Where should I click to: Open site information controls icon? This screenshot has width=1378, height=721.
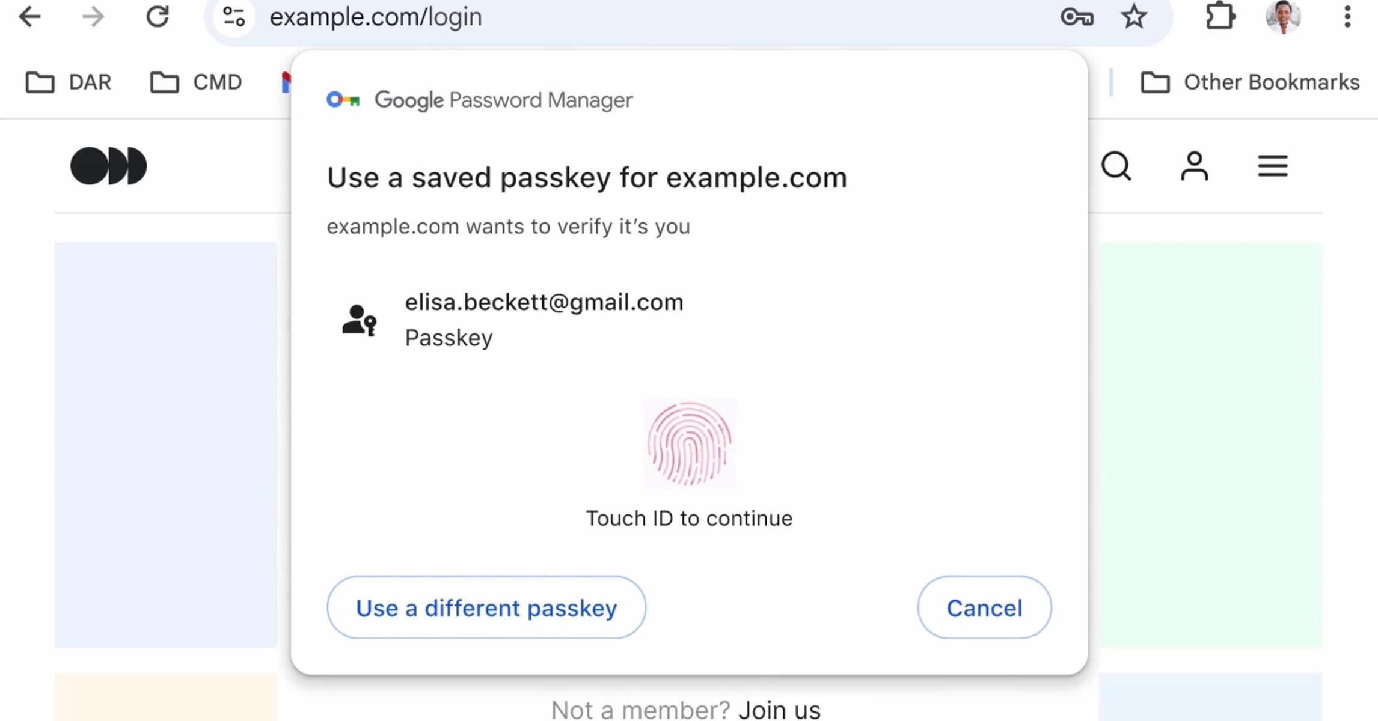234,17
